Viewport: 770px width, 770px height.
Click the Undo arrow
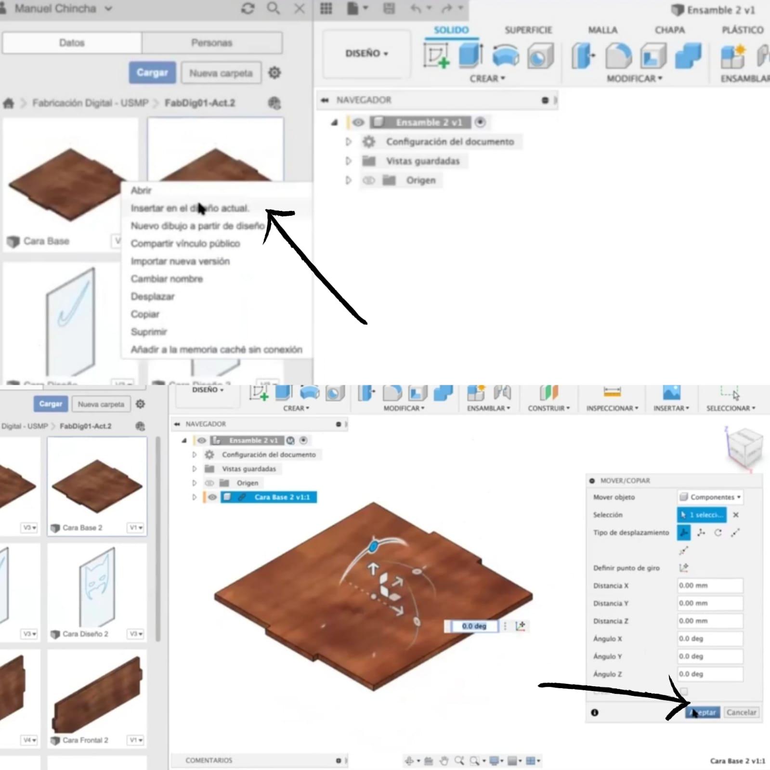tap(416, 8)
